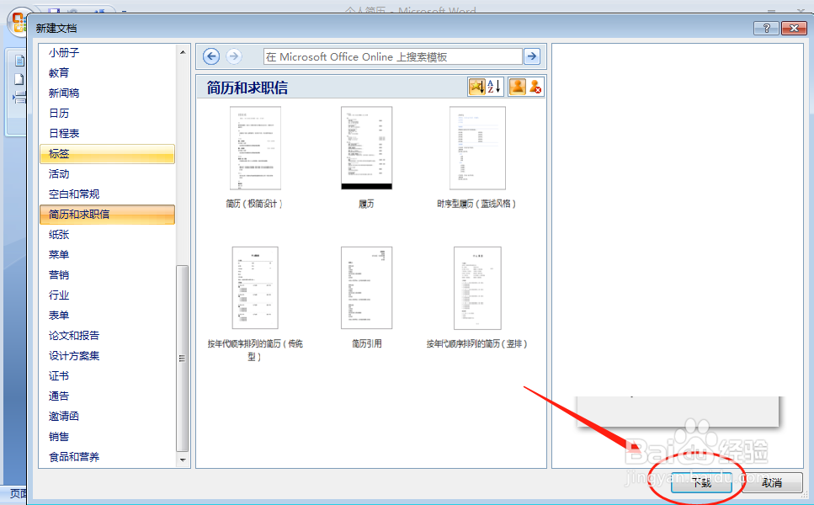Click the Office button in Word window
814x505 pixels.
tap(19, 22)
